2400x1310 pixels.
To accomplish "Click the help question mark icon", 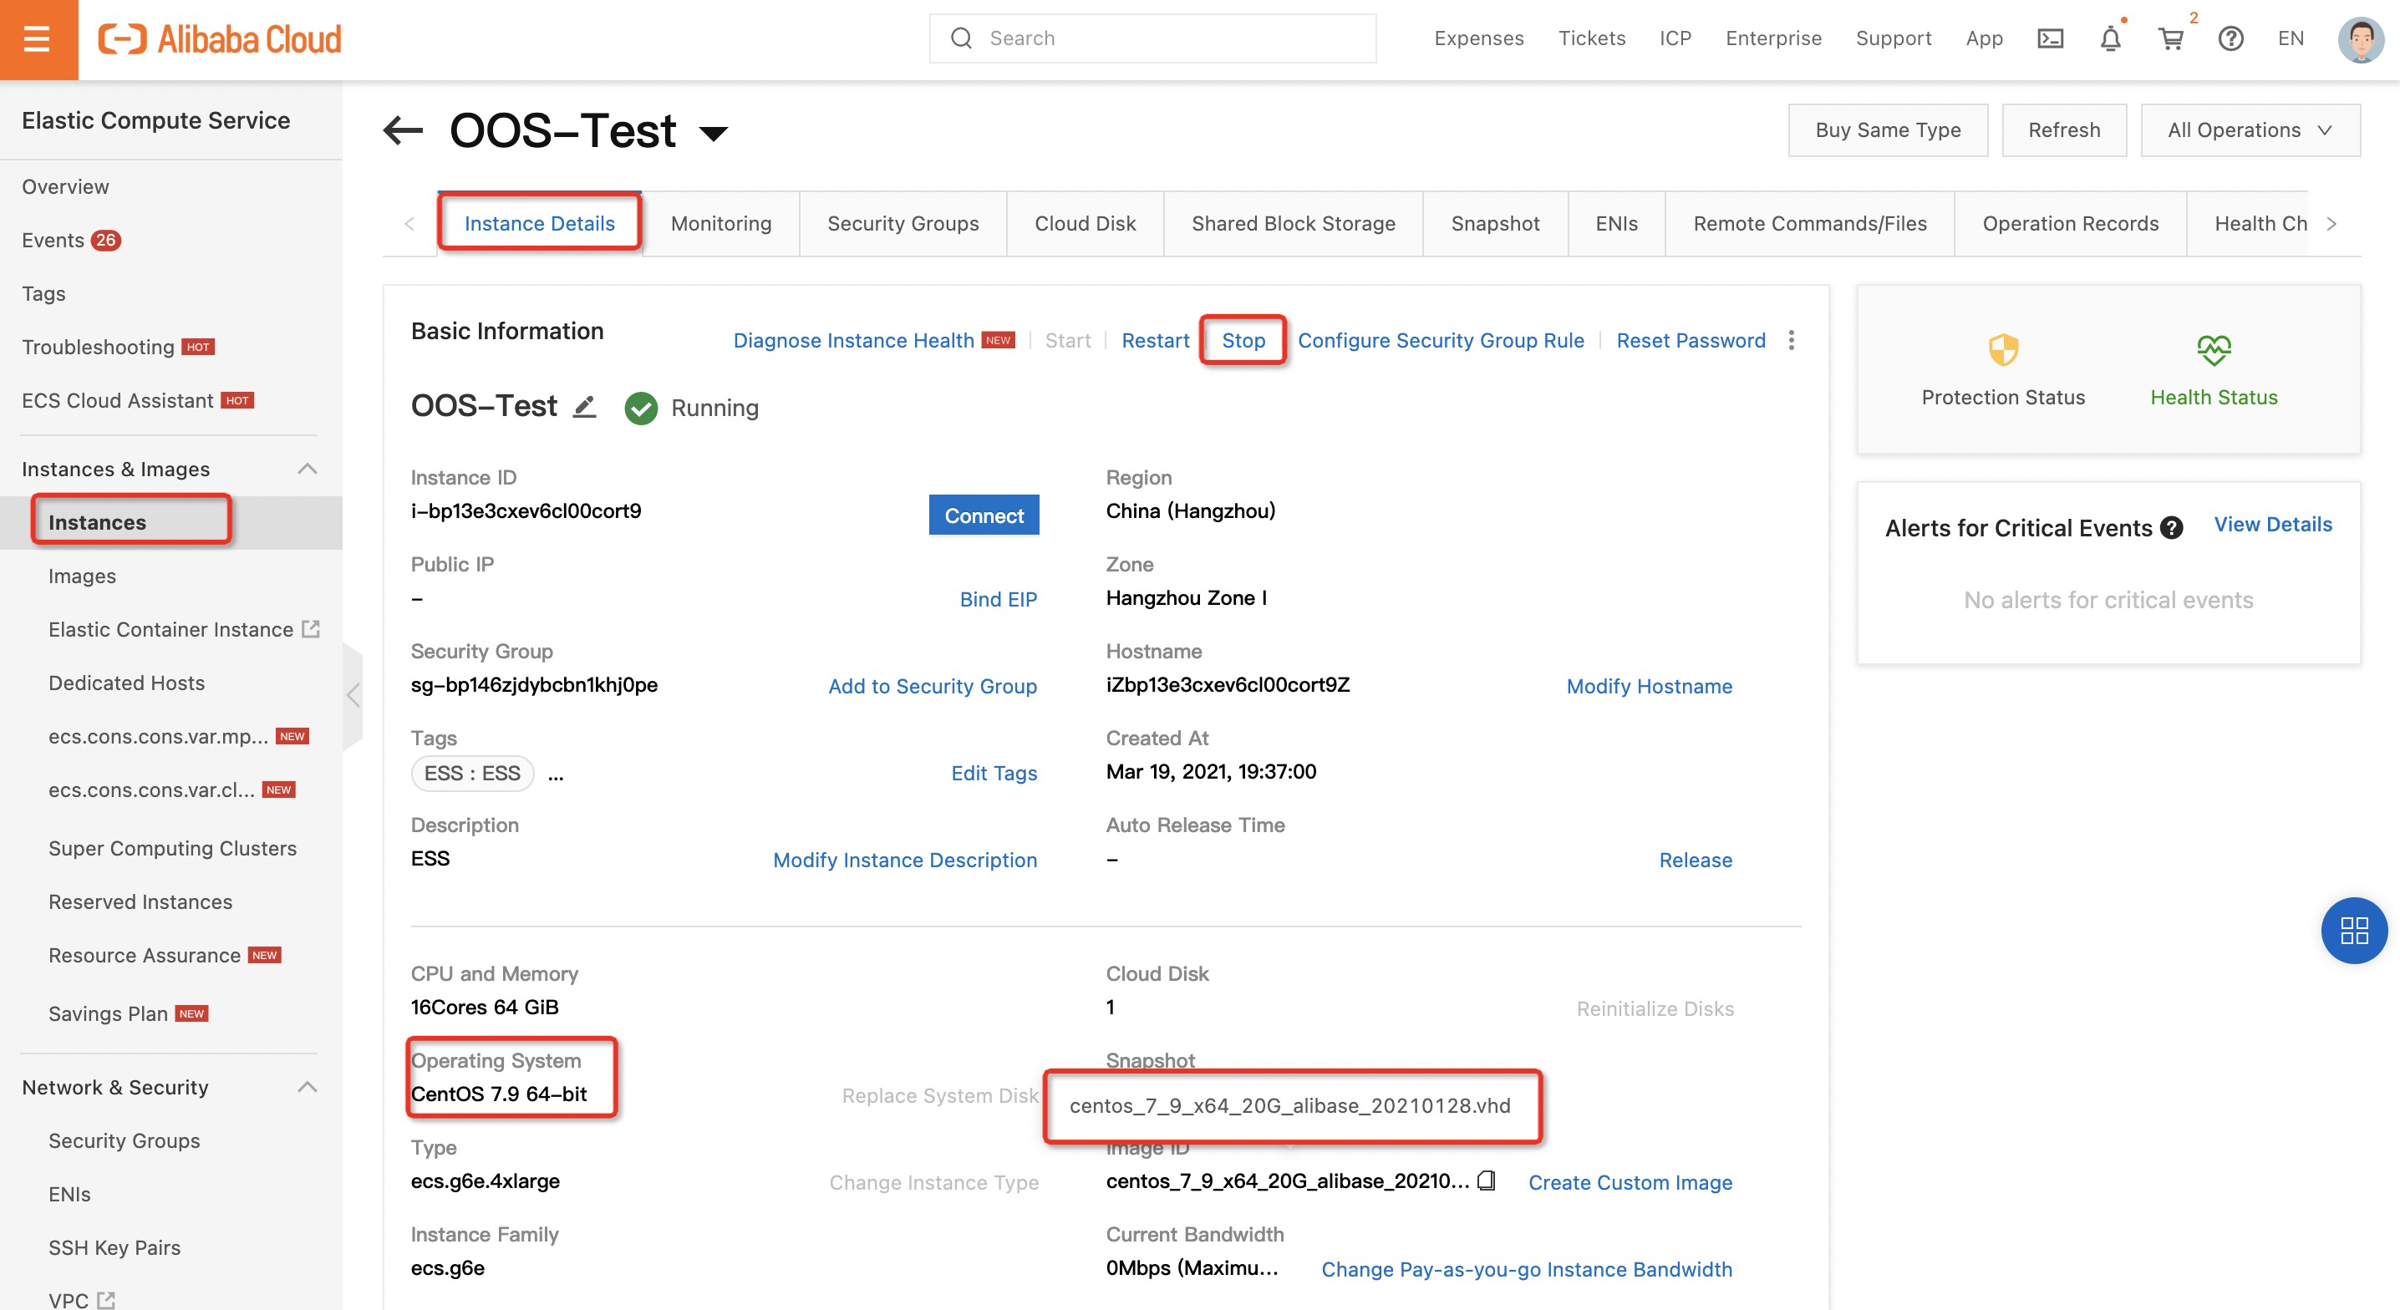I will (x=2230, y=39).
